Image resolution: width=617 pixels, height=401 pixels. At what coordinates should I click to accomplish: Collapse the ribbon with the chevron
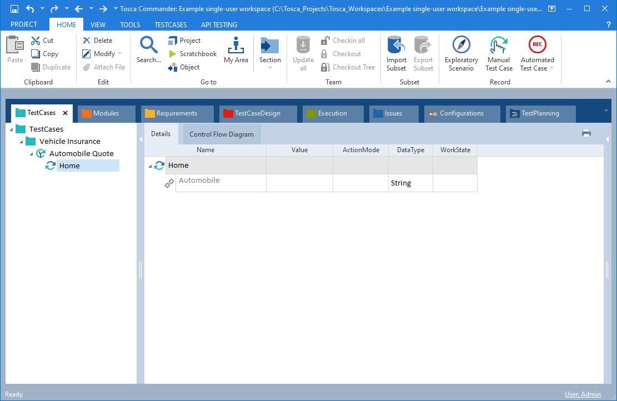point(608,81)
